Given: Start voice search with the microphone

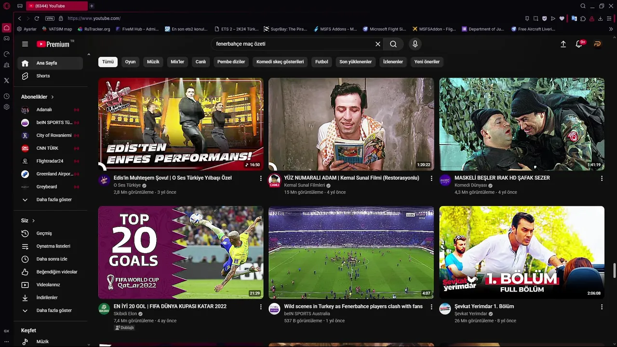Looking at the screenshot, I should [x=415, y=44].
